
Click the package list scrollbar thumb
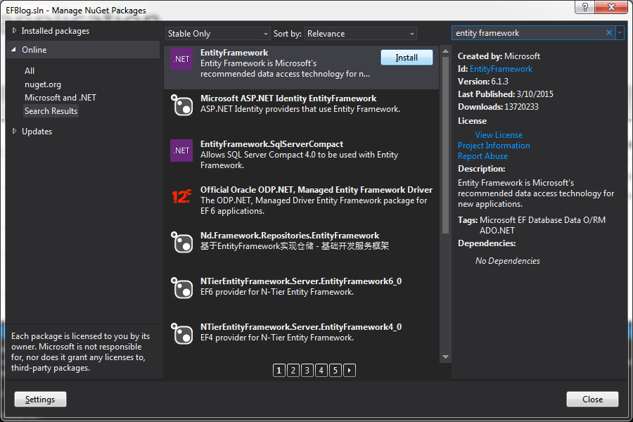[x=446, y=146]
